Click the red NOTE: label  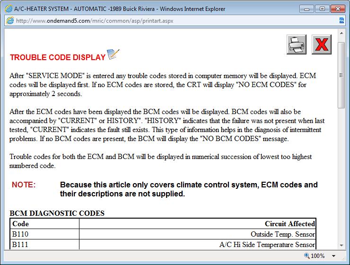click(x=24, y=185)
